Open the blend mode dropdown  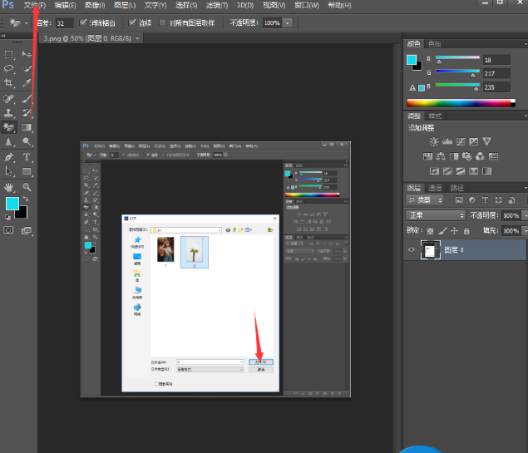pyautogui.click(x=436, y=215)
